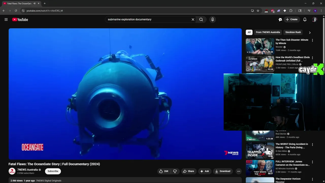
Task: Open browser media controls icon
Action: 309,11
